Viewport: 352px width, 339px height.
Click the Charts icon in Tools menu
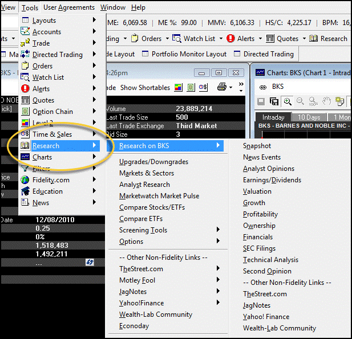coord(25,157)
